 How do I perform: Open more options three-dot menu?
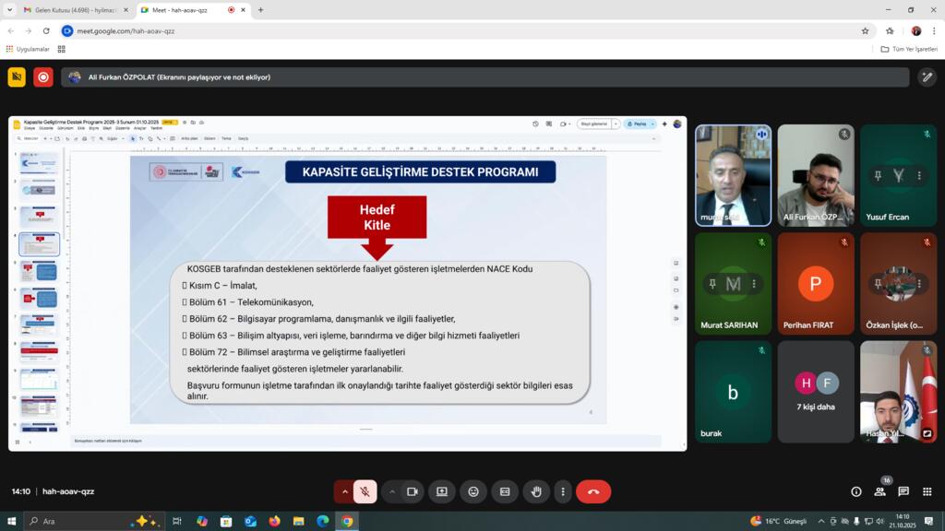[x=562, y=491]
